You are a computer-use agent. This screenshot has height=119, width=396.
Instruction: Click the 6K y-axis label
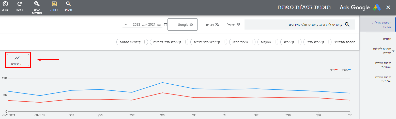pos(5,95)
